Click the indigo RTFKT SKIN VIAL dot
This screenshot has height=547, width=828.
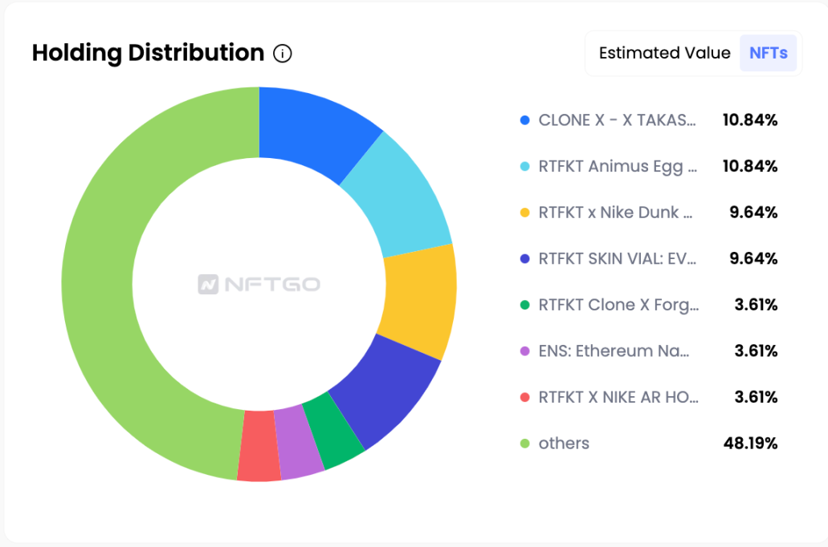(525, 259)
